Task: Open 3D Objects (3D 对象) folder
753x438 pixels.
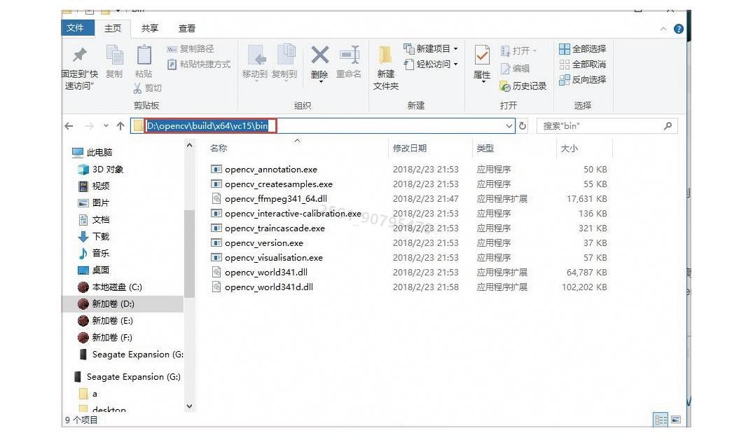Action: tap(100, 169)
